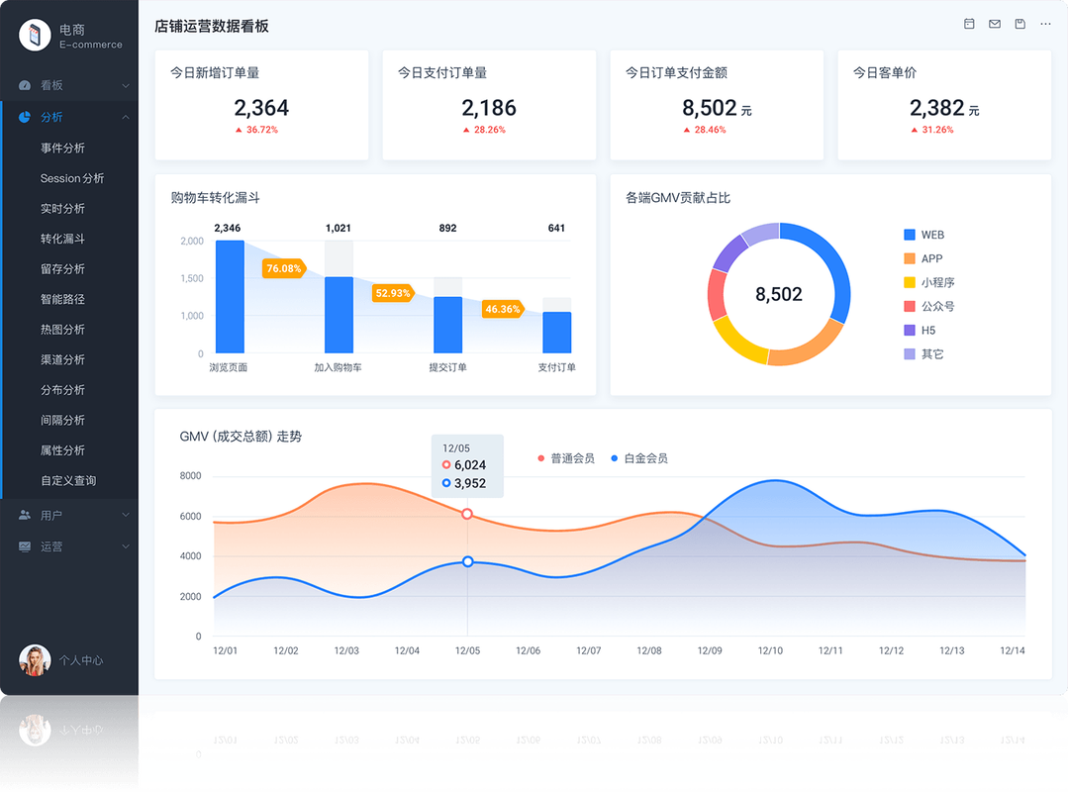Toggle the 白金会员 series in GMV chart legend

[637, 458]
